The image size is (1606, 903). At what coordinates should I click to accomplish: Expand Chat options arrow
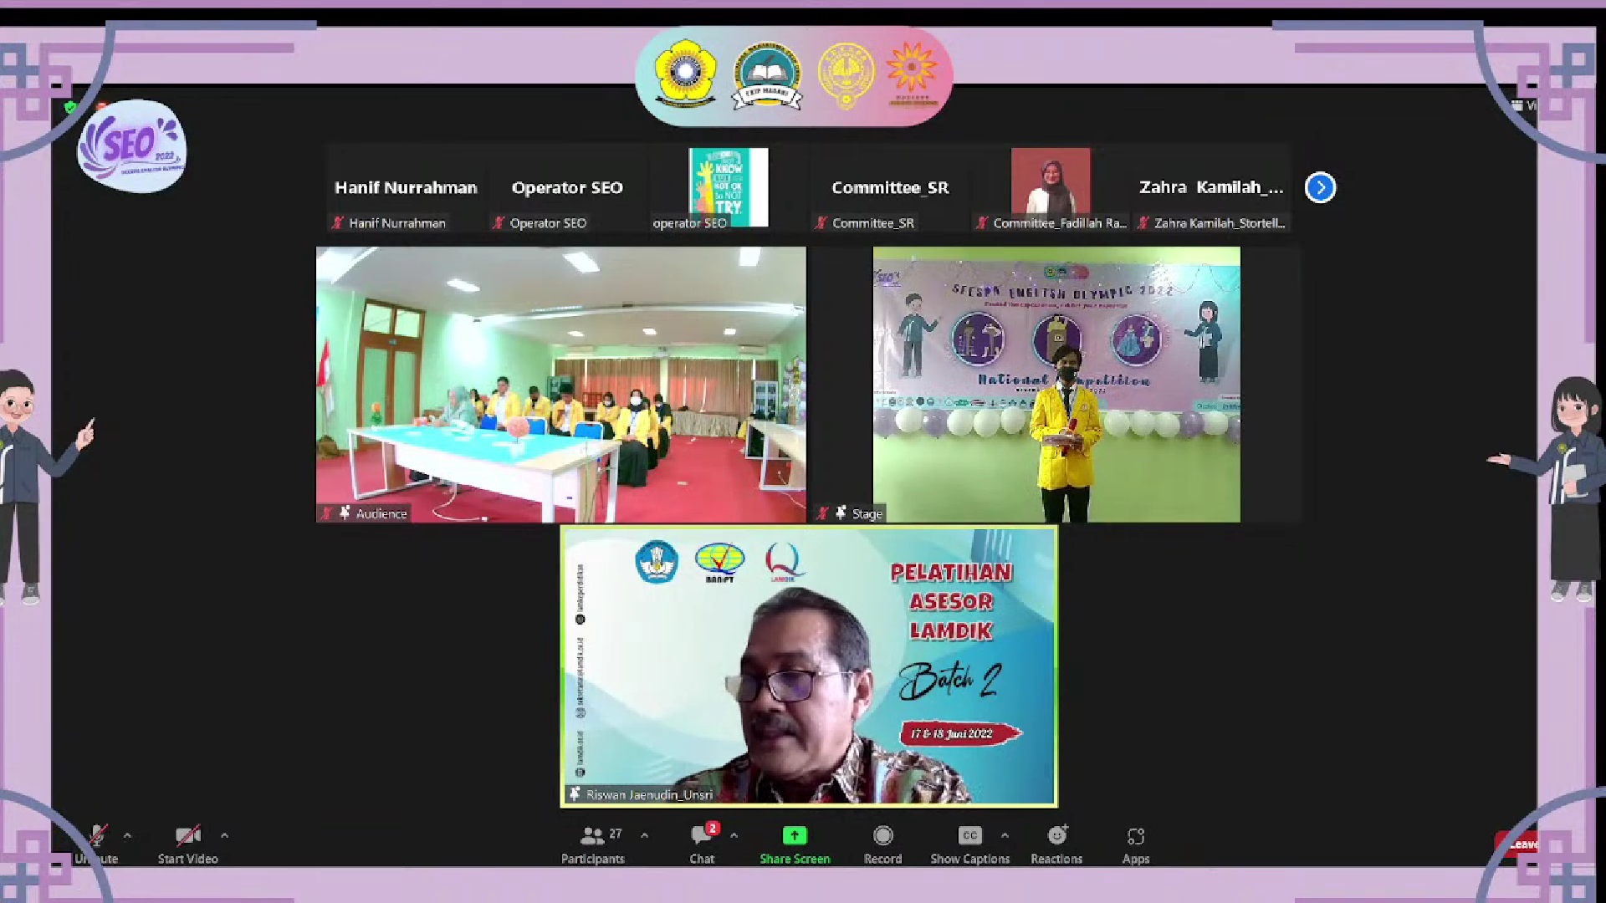(734, 835)
